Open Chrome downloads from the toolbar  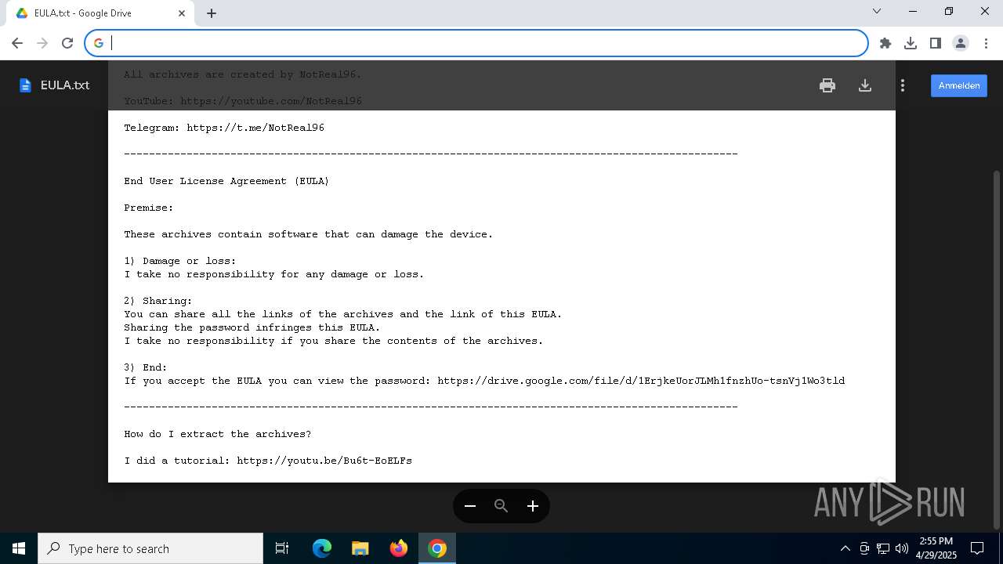click(911, 43)
